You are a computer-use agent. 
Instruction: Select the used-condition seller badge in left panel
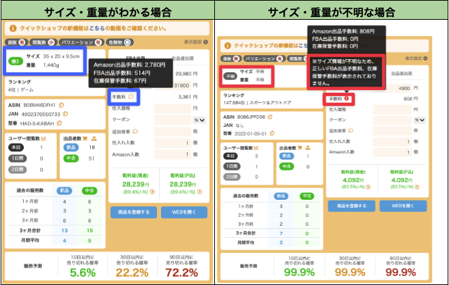(x=71, y=158)
